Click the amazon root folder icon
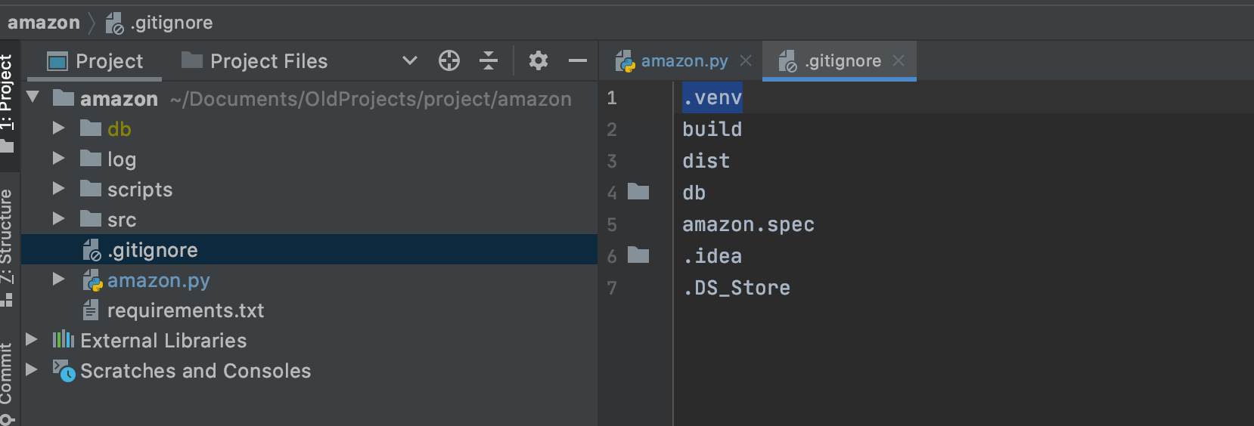This screenshot has height=426, width=1254. (x=64, y=98)
